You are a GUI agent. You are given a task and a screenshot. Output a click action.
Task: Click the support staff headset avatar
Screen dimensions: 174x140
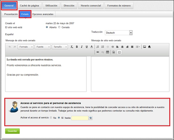14,107
